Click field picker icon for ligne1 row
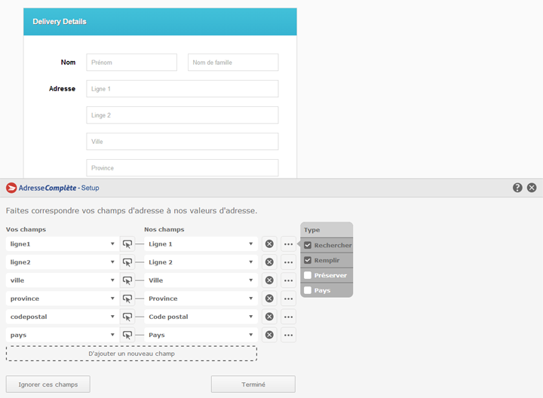 coord(127,244)
